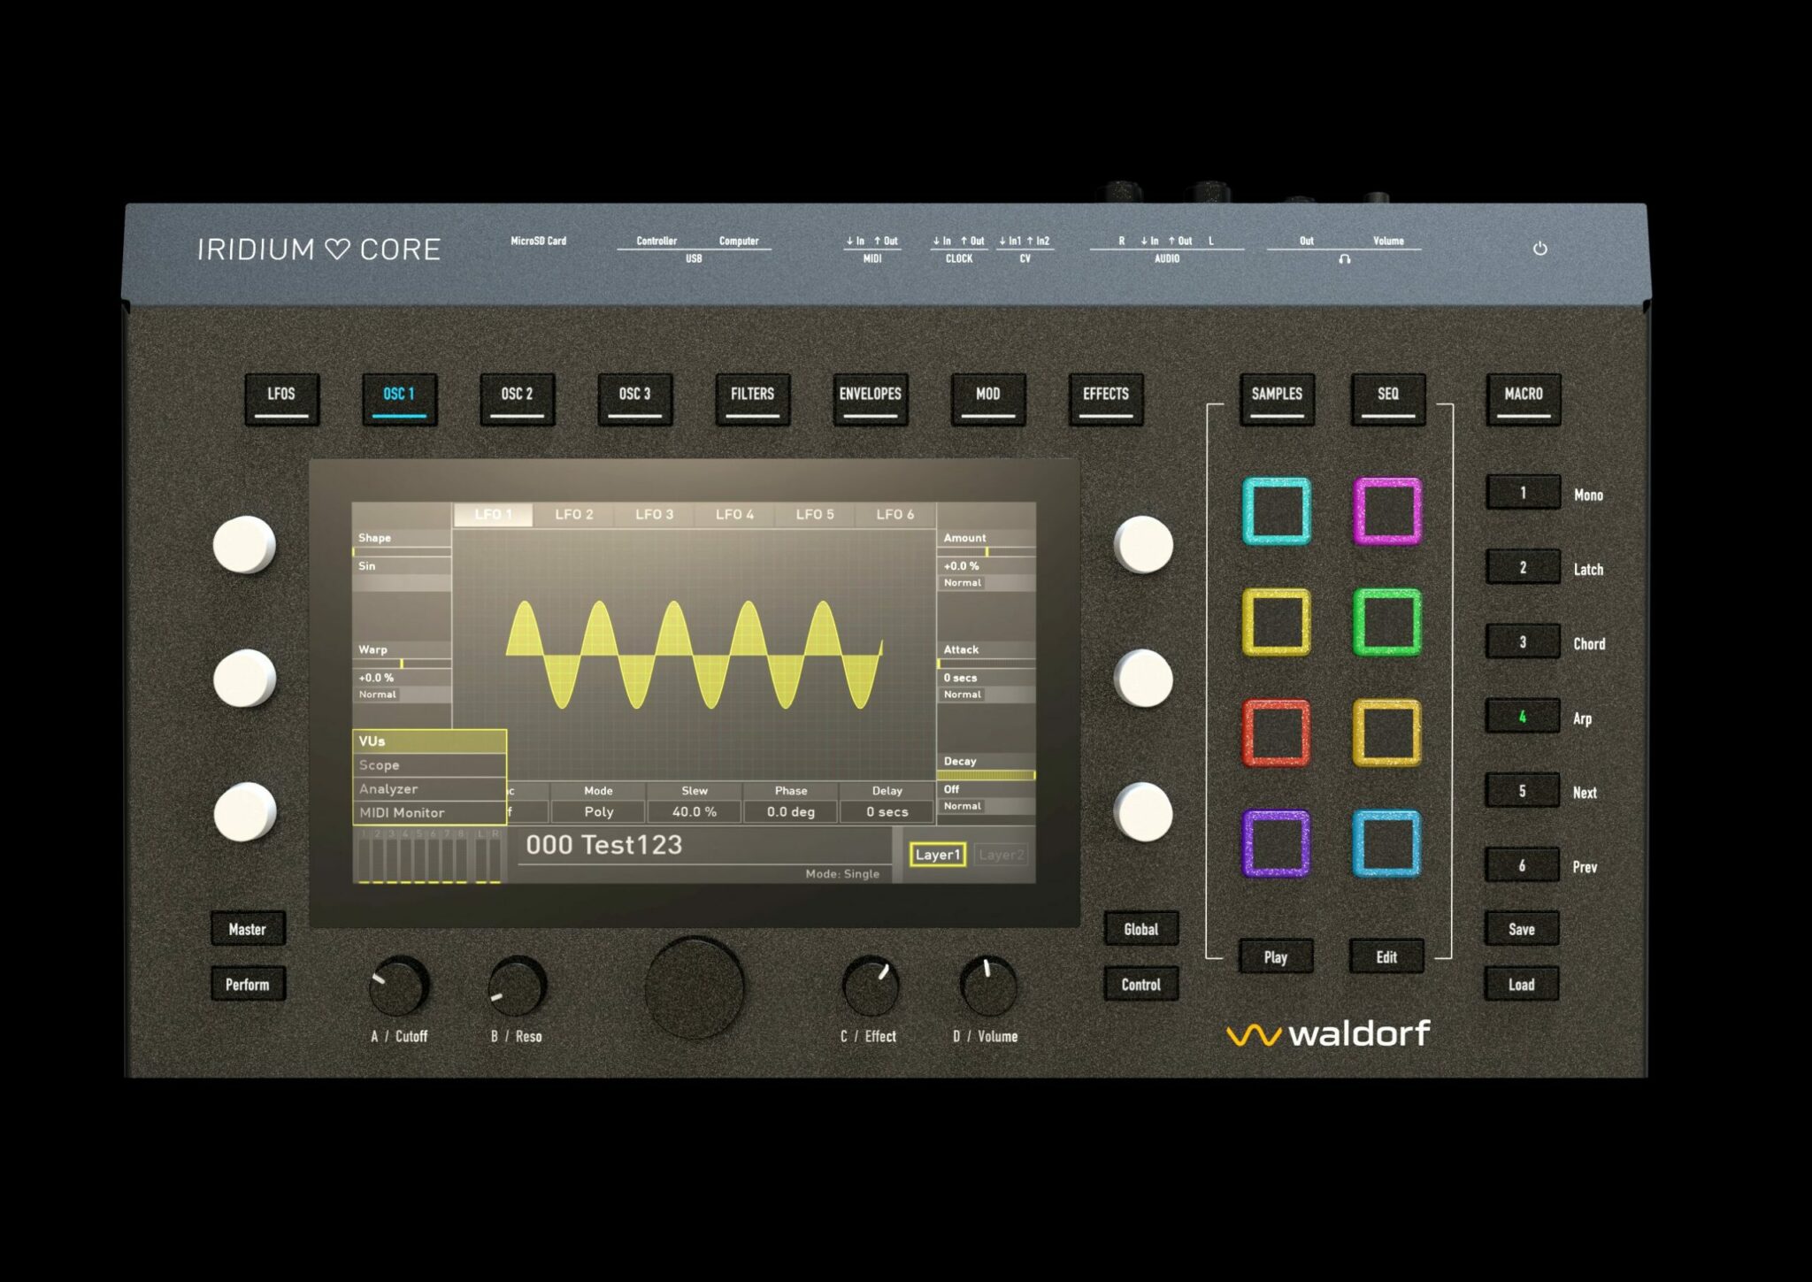The width and height of the screenshot is (1812, 1282).
Task: Choose MIDI Monitor in the popup list
Action: (x=430, y=813)
